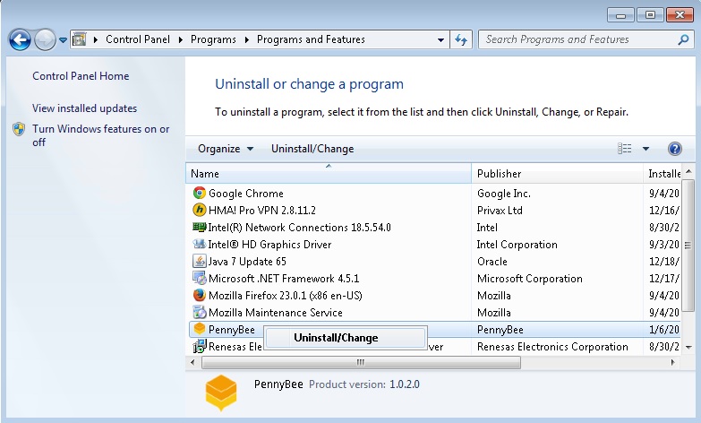Choose Uninstall/Change from the context menu
The width and height of the screenshot is (701, 423).
click(x=346, y=338)
